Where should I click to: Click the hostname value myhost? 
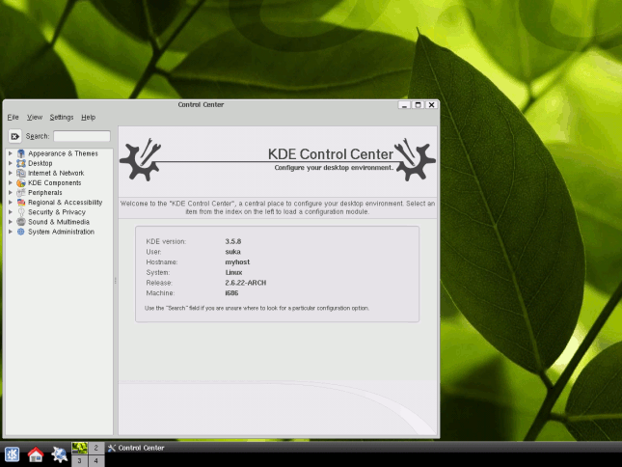click(237, 261)
